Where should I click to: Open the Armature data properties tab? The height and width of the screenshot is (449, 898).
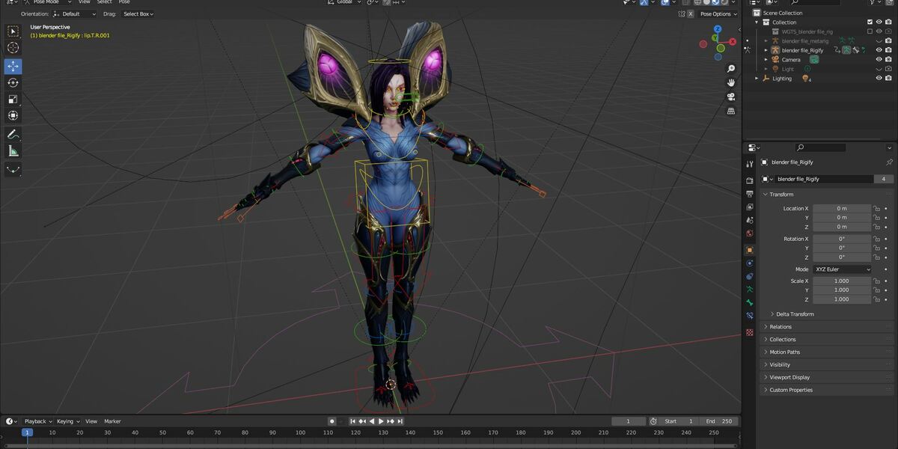pos(750,289)
